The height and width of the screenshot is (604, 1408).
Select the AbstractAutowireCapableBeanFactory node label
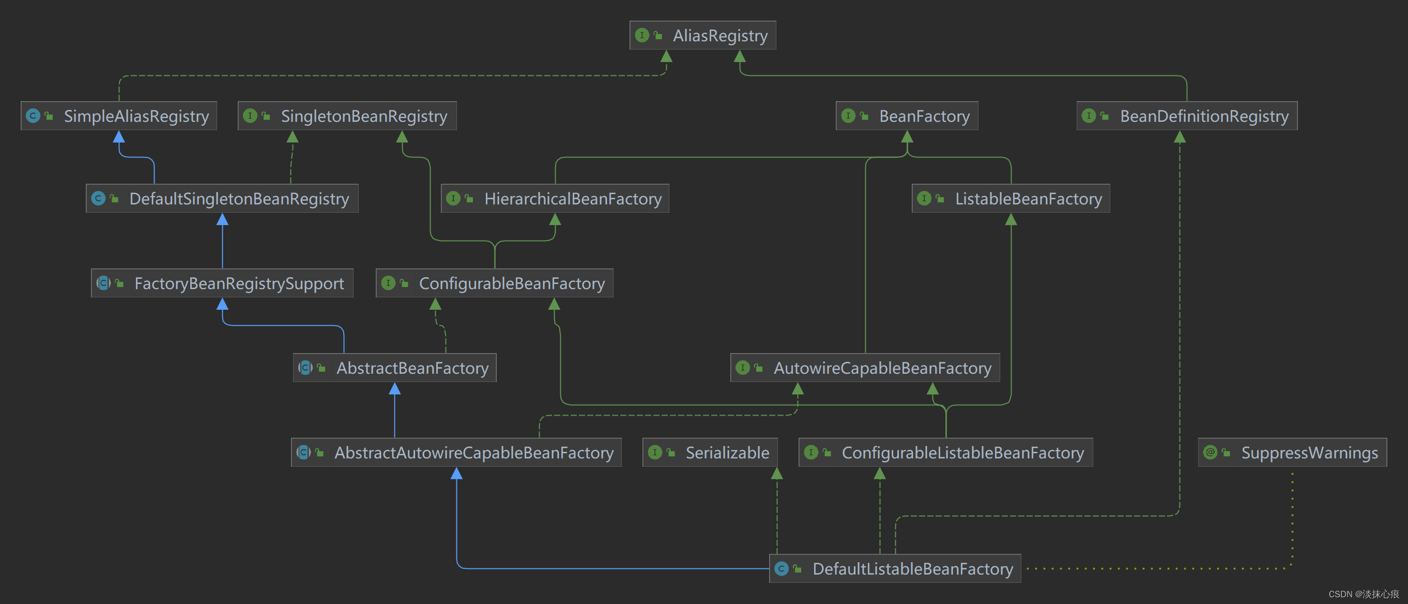[x=474, y=452]
